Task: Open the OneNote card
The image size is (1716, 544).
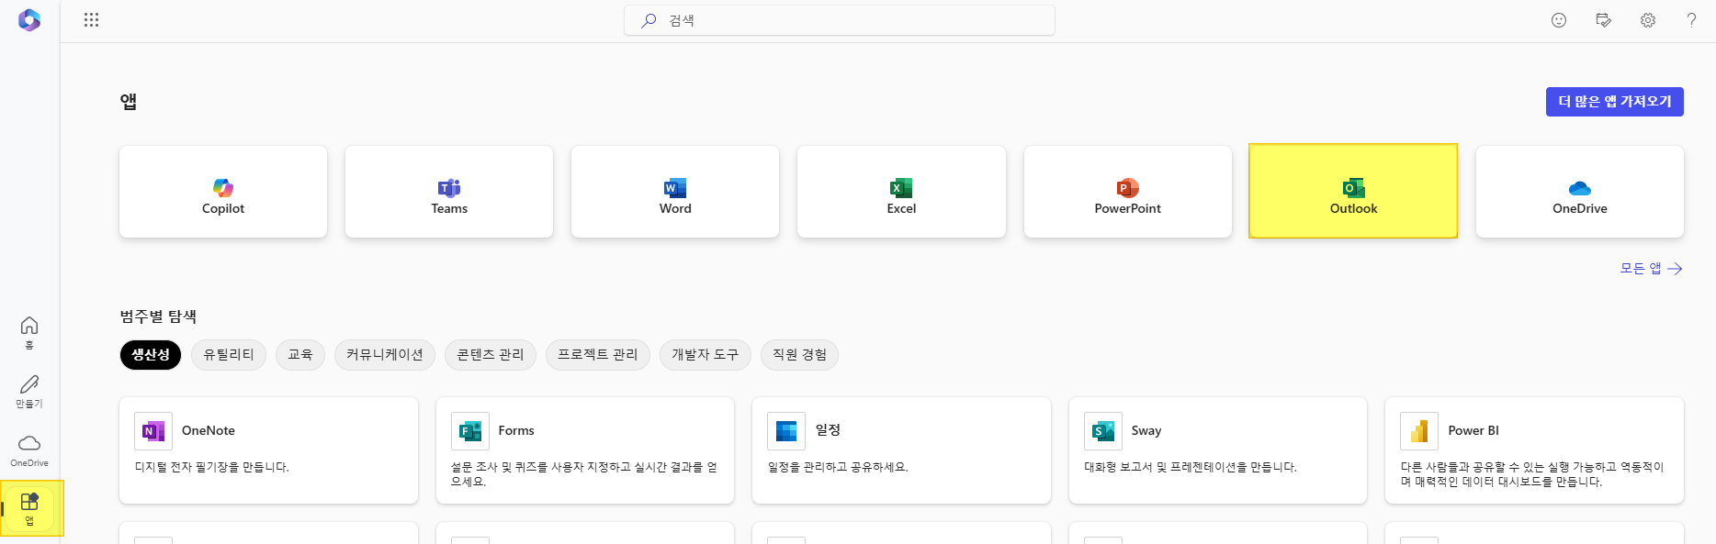Action: (268, 450)
